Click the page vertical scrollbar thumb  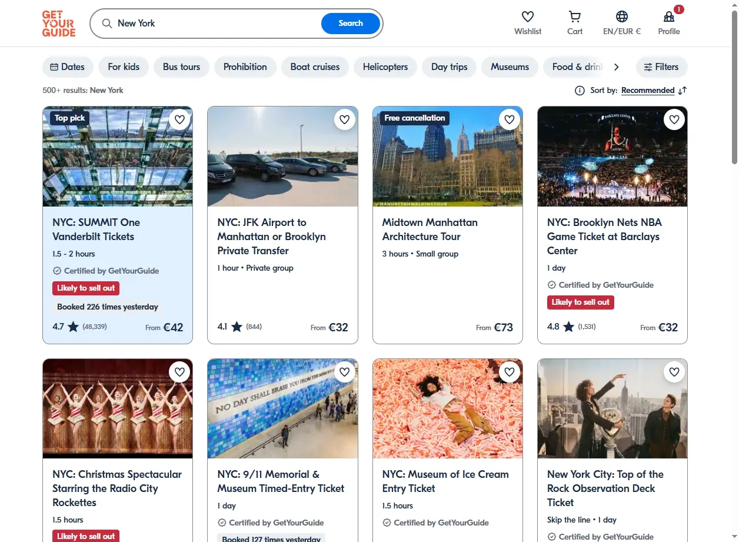[x=734, y=87]
